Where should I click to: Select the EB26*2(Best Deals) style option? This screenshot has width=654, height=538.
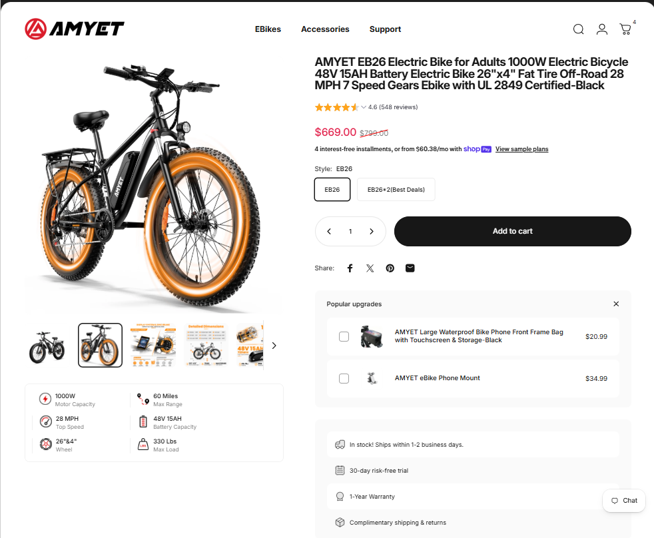[396, 189]
